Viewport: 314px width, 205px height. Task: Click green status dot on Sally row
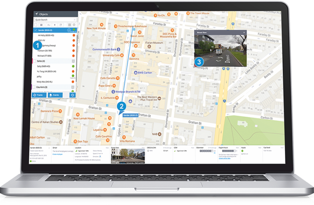tap(73, 66)
